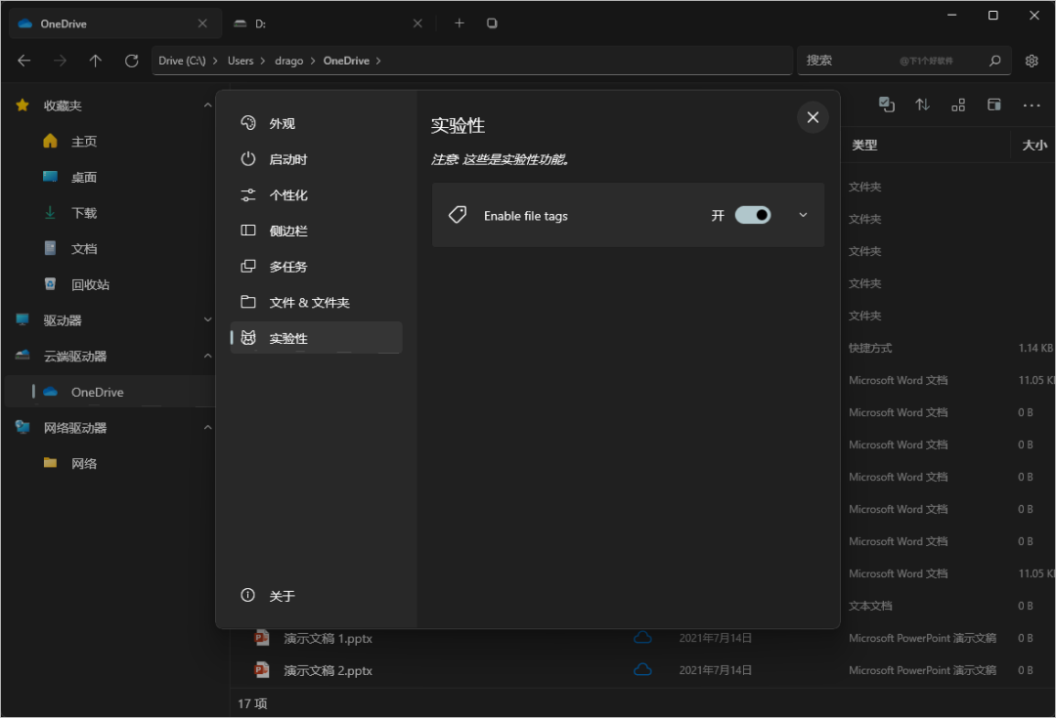
Task: Click the back navigation arrow
Action: click(x=24, y=61)
